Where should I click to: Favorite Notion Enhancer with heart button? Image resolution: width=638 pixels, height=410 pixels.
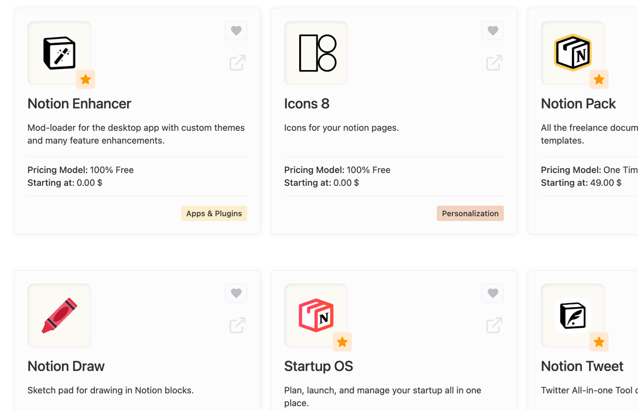point(236,31)
